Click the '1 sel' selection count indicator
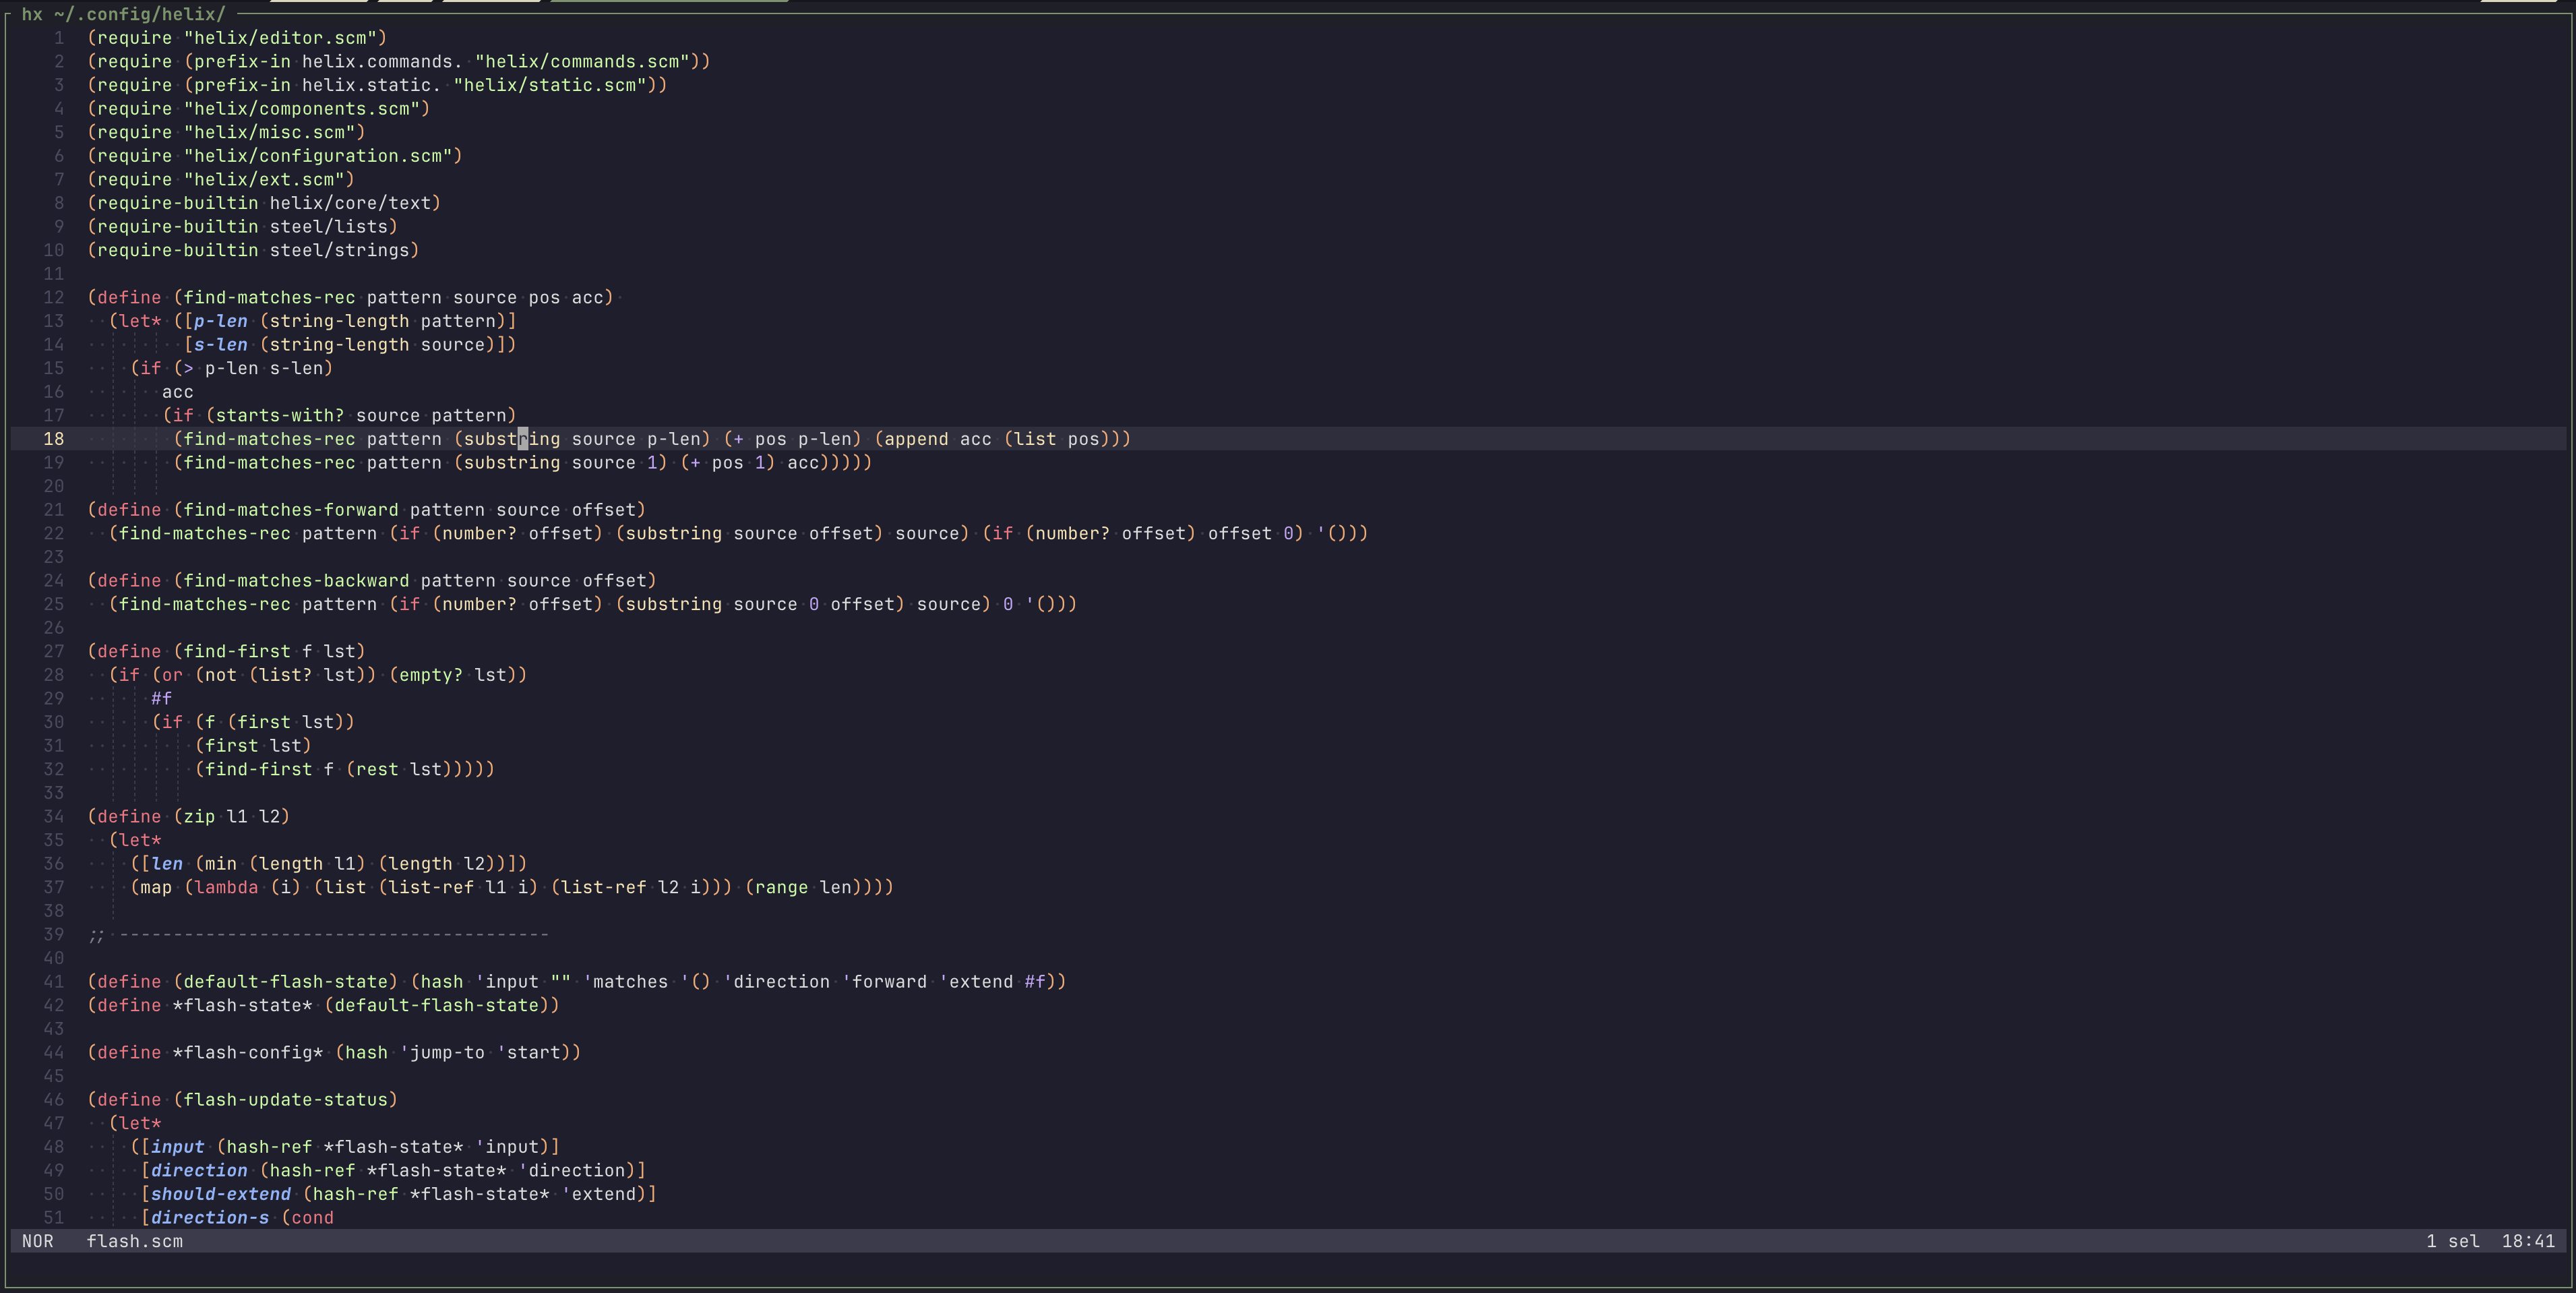The height and width of the screenshot is (1293, 2576). (2452, 1241)
